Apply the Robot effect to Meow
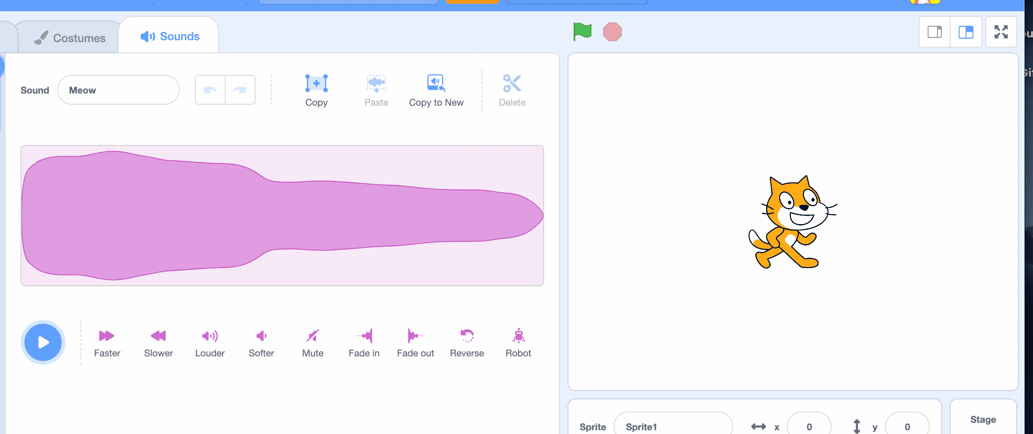Screen dimensions: 1033x434 pyautogui.click(x=518, y=342)
